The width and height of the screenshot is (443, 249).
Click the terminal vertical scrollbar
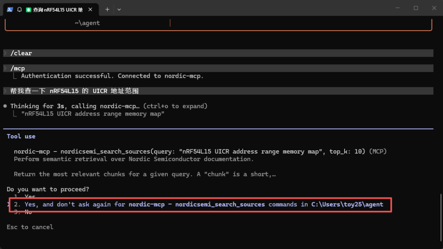(441, 218)
